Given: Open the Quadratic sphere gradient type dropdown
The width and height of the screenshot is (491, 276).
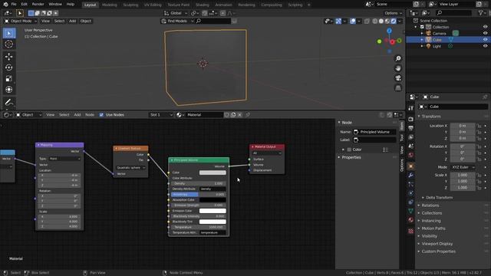Looking at the screenshot, I should tap(130, 168).
